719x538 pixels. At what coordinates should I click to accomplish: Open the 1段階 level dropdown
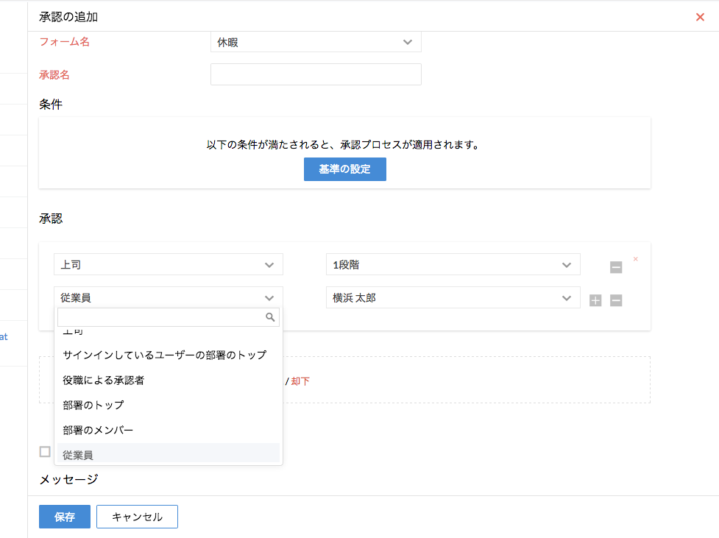(453, 265)
